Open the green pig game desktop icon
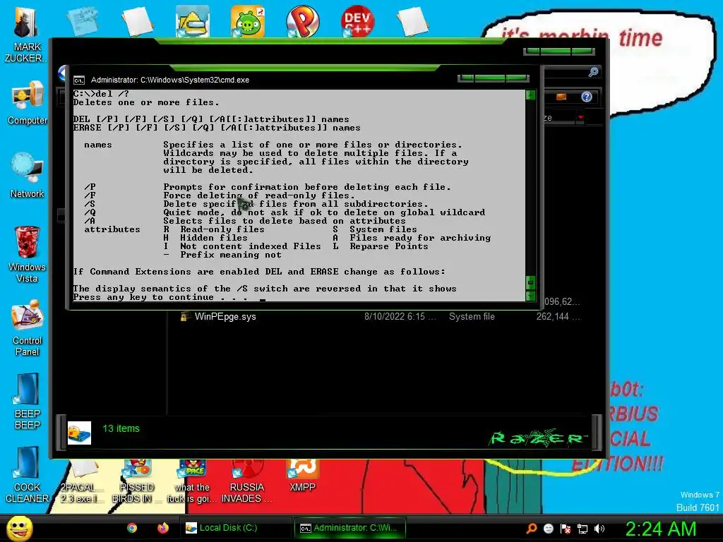 pyautogui.click(x=248, y=21)
